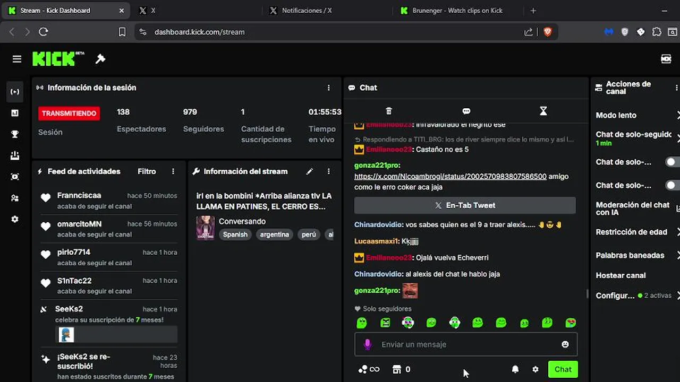
Task: Click the argentina stream tag
Action: [275, 235]
